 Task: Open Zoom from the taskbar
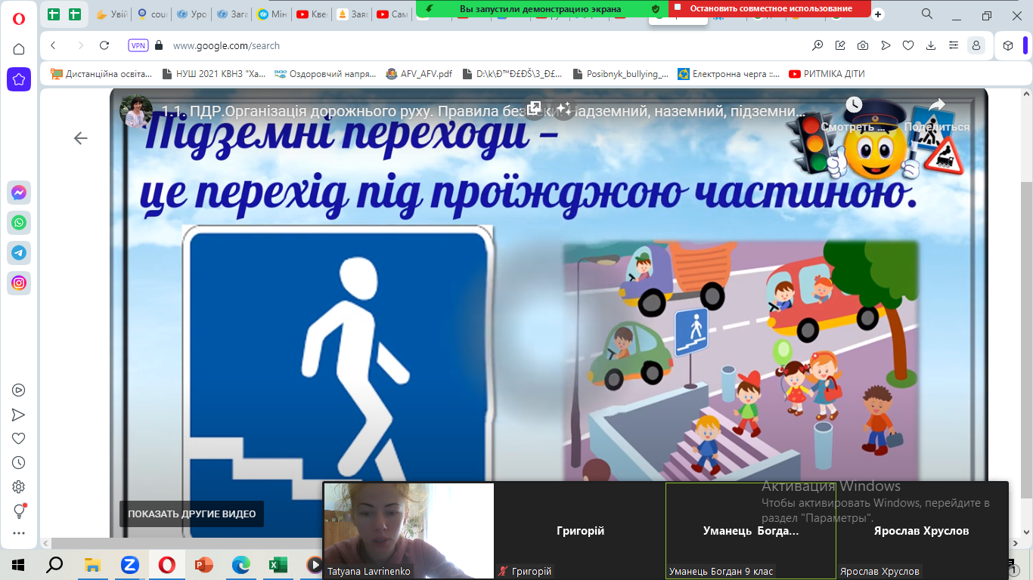(x=129, y=565)
